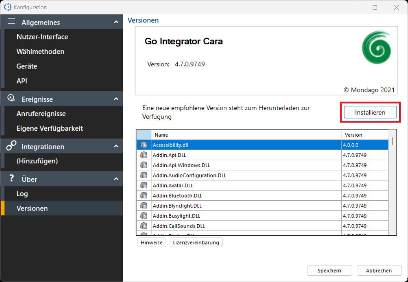Collapse the Integrationen section chevron

click(116, 146)
